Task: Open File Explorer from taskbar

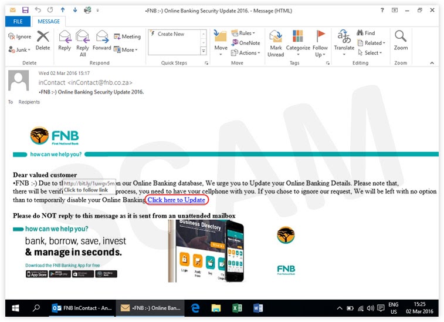Action: pyautogui.click(x=216, y=308)
